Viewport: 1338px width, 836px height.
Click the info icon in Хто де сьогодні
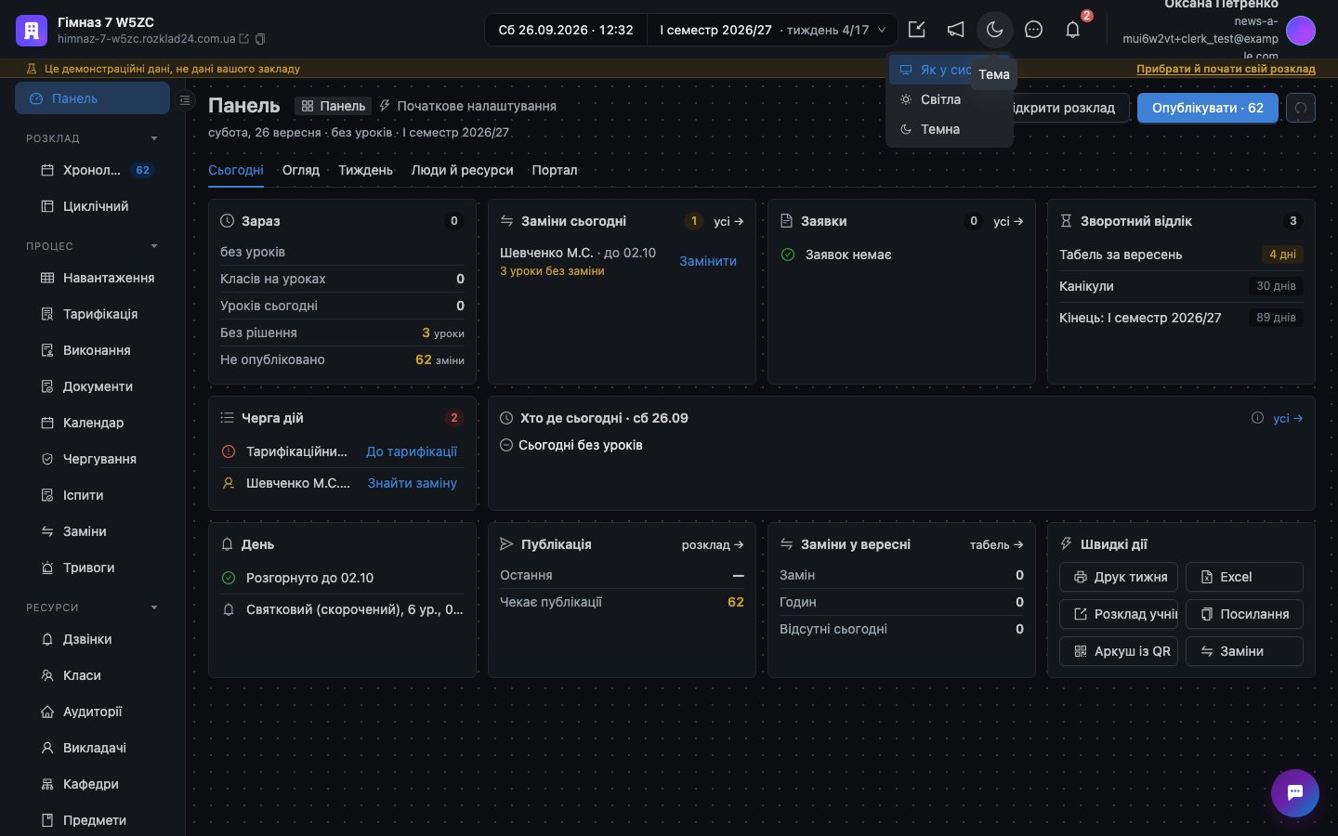click(1257, 418)
